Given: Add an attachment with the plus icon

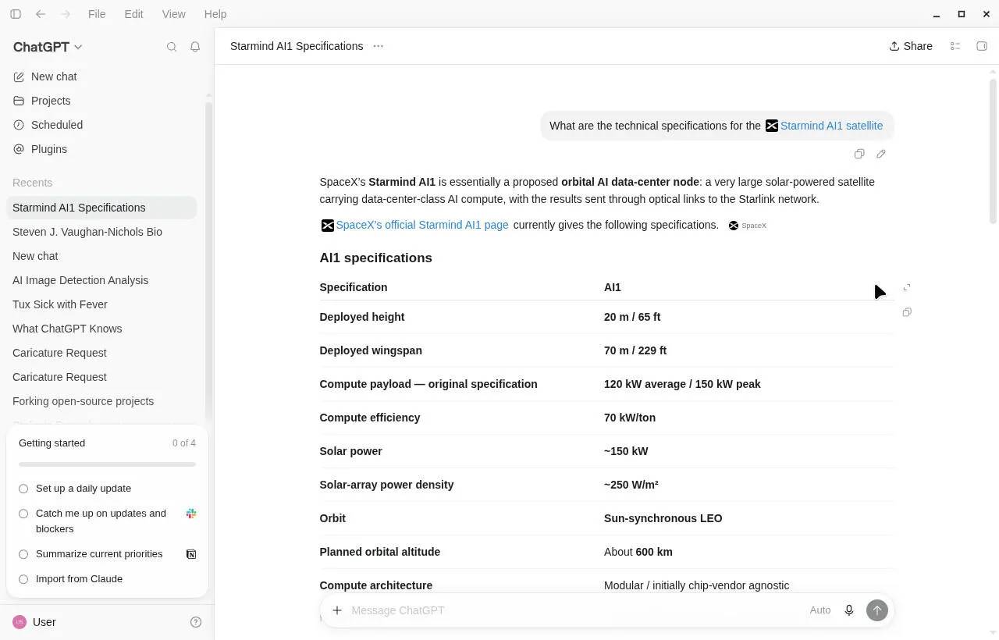Looking at the screenshot, I should tap(337, 610).
